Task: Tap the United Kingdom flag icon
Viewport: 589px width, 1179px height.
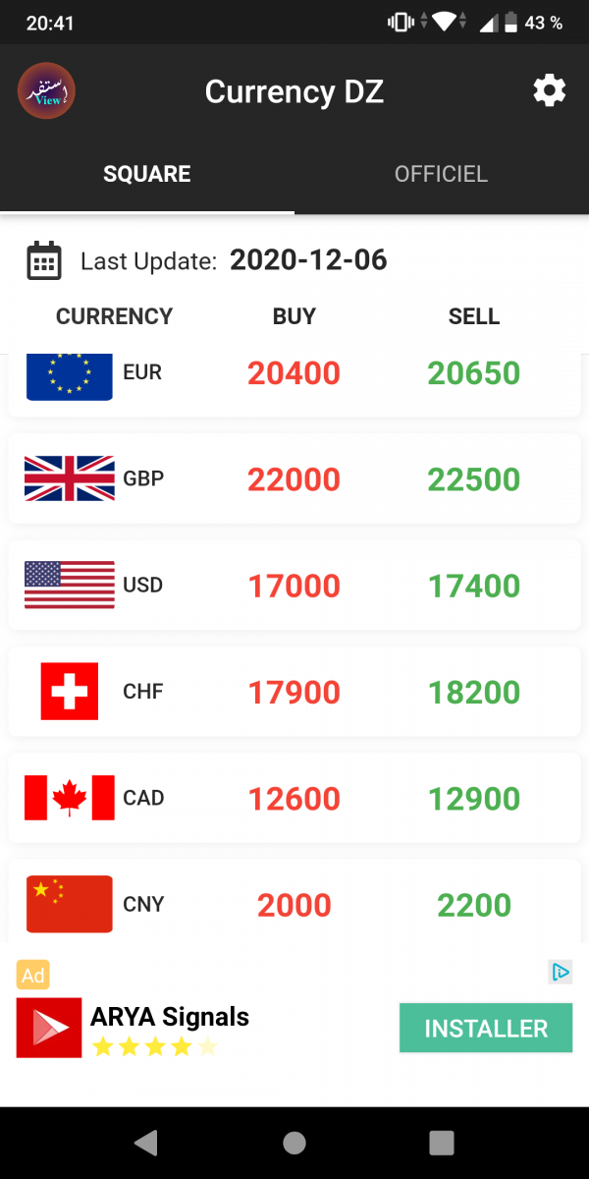Action: click(x=69, y=478)
